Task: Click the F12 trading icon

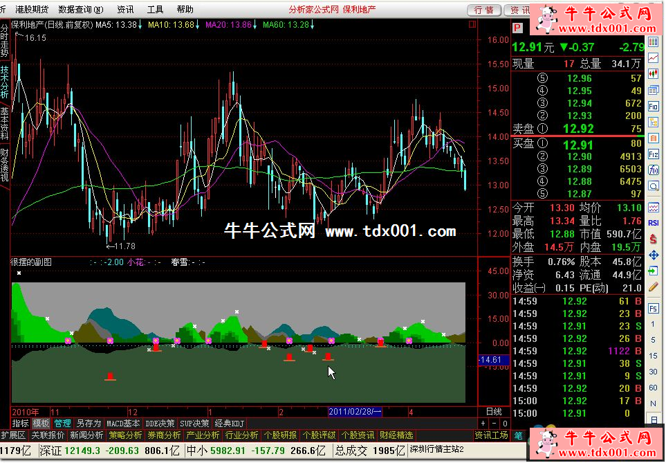Action: [x=654, y=154]
